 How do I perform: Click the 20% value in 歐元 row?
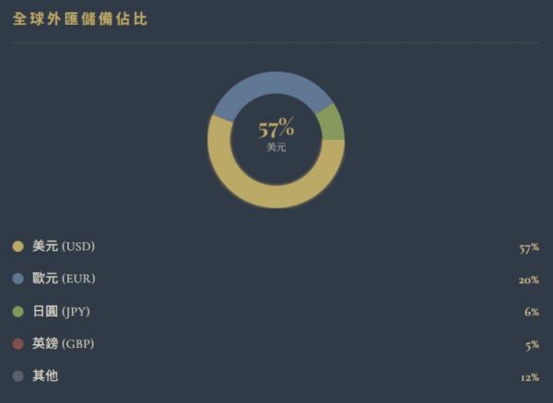click(528, 280)
